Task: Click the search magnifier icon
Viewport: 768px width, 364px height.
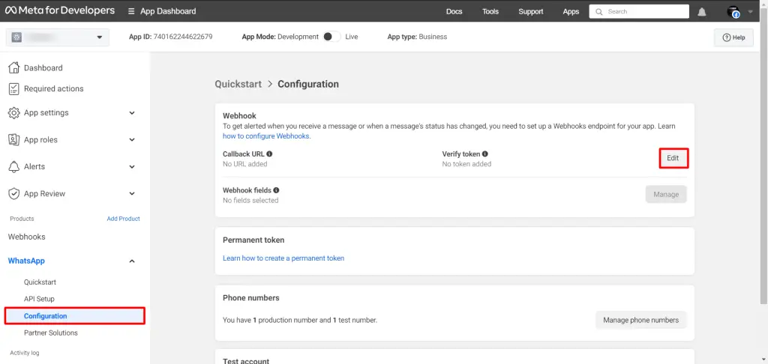Action: pyautogui.click(x=599, y=11)
